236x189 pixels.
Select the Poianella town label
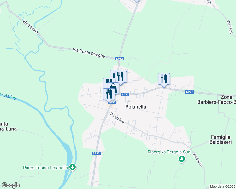136,107
